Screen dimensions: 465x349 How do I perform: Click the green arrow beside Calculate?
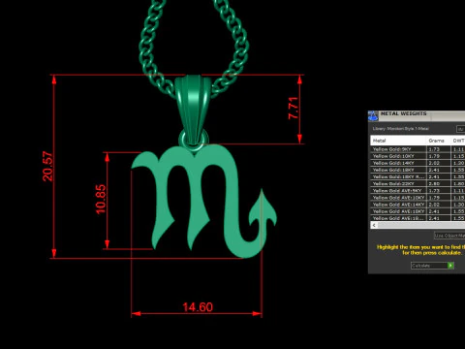pyautogui.click(x=450, y=266)
